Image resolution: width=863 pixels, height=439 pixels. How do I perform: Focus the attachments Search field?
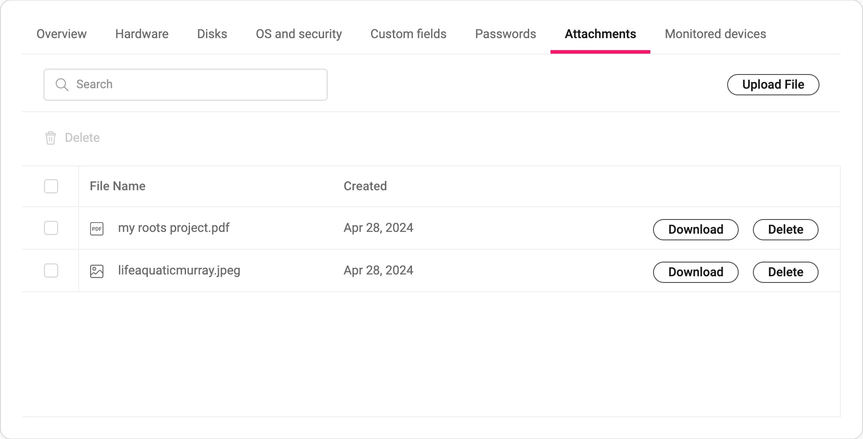point(186,85)
